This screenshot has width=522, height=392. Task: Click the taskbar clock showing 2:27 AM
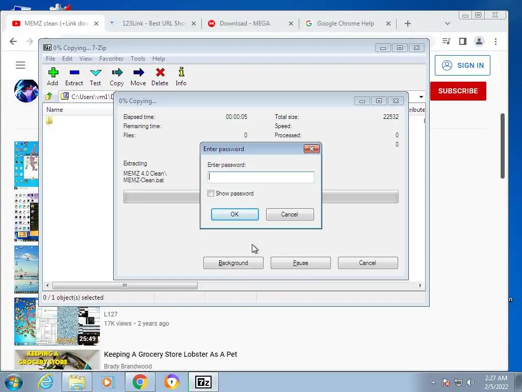coord(496,382)
